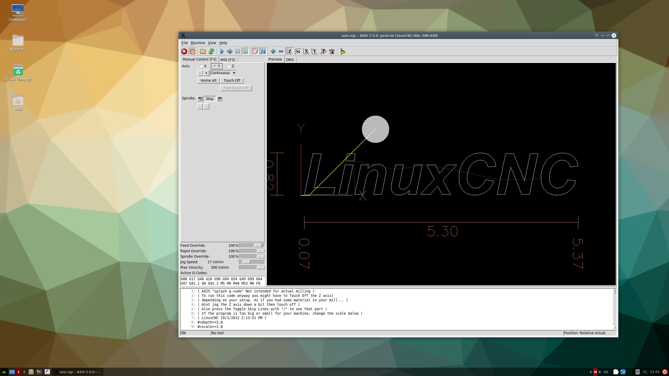Screen dimensions: 669x376
Task: Toggle the Emergency Stop button
Action: (x=184, y=51)
